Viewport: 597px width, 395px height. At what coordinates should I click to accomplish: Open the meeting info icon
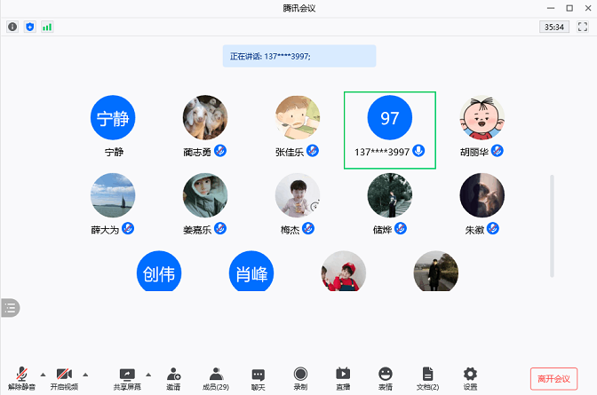click(12, 27)
